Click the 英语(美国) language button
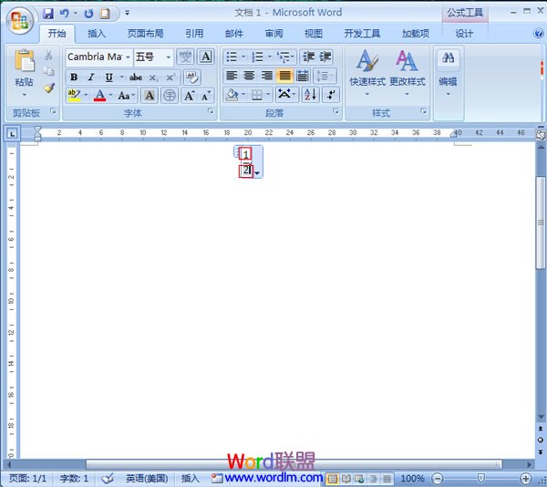The image size is (547, 487). [148, 478]
